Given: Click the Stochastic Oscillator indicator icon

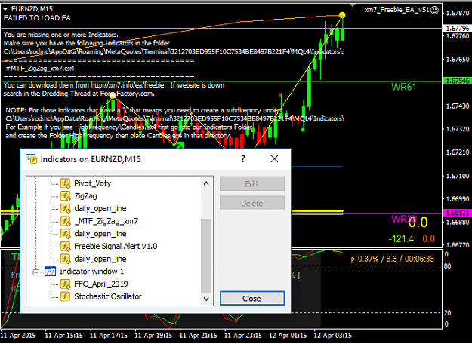Looking at the screenshot, I should 65,296.
